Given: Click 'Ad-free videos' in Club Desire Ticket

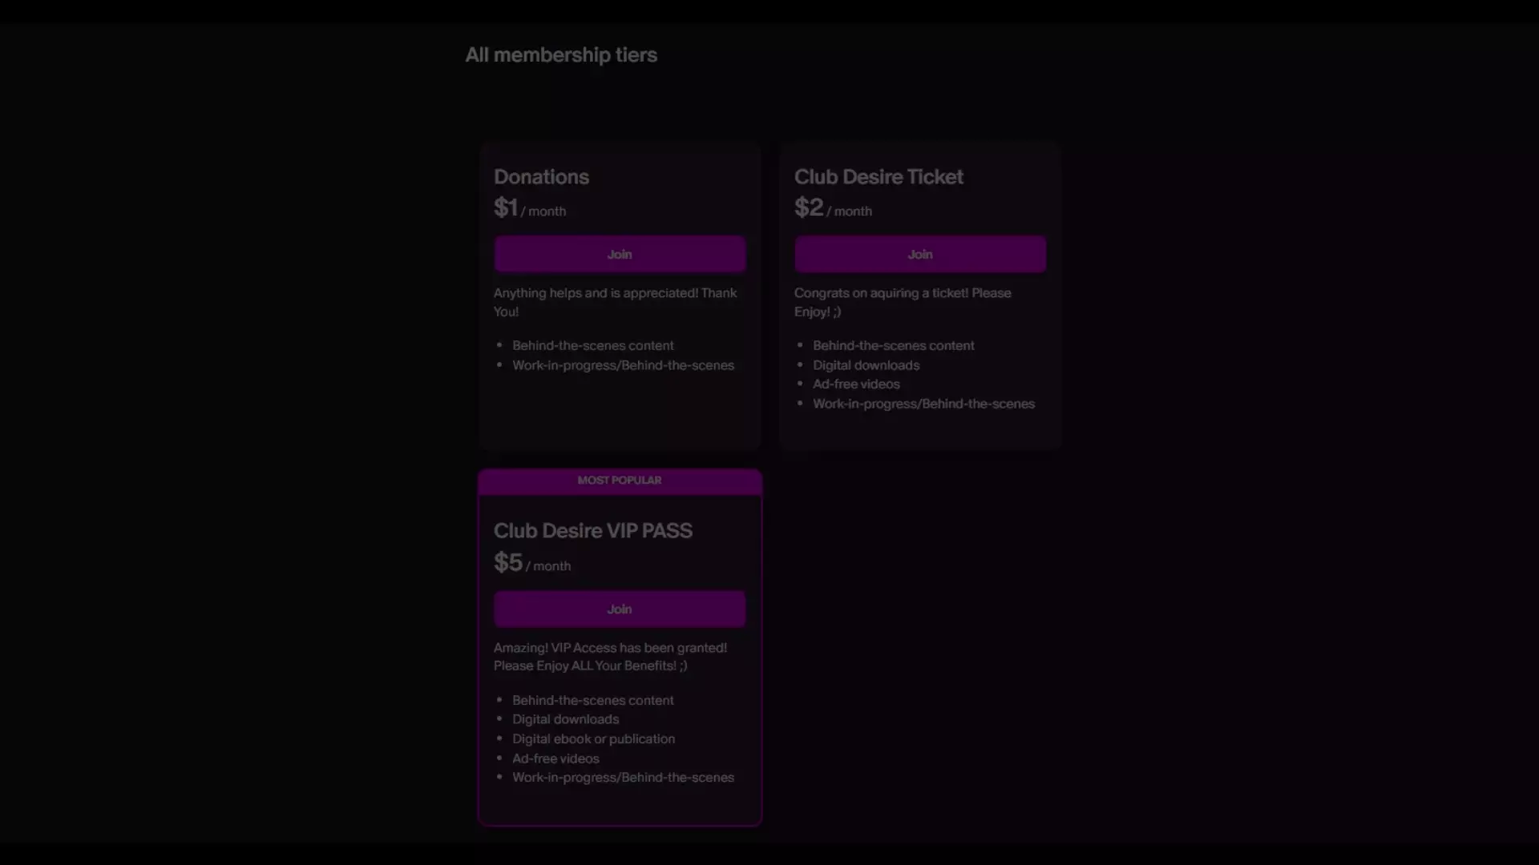Looking at the screenshot, I should pos(856,384).
